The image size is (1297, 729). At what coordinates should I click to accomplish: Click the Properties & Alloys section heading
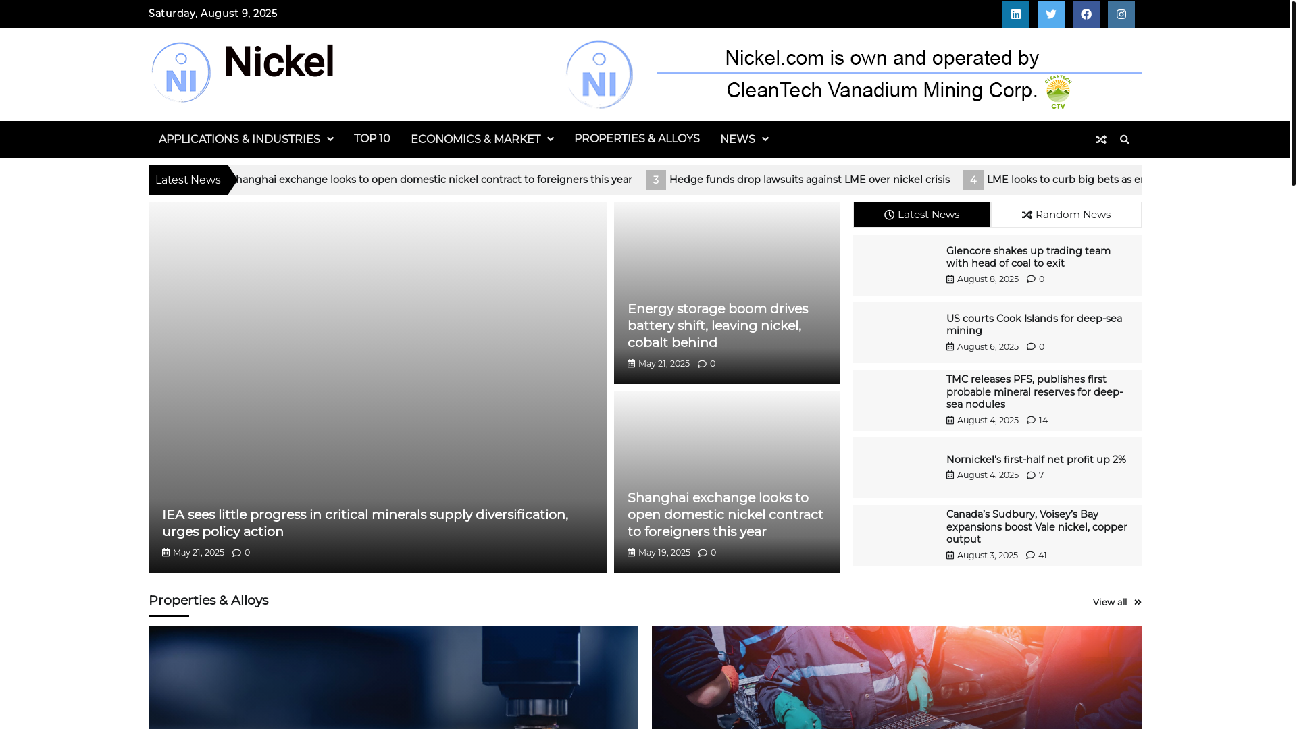[x=208, y=601]
